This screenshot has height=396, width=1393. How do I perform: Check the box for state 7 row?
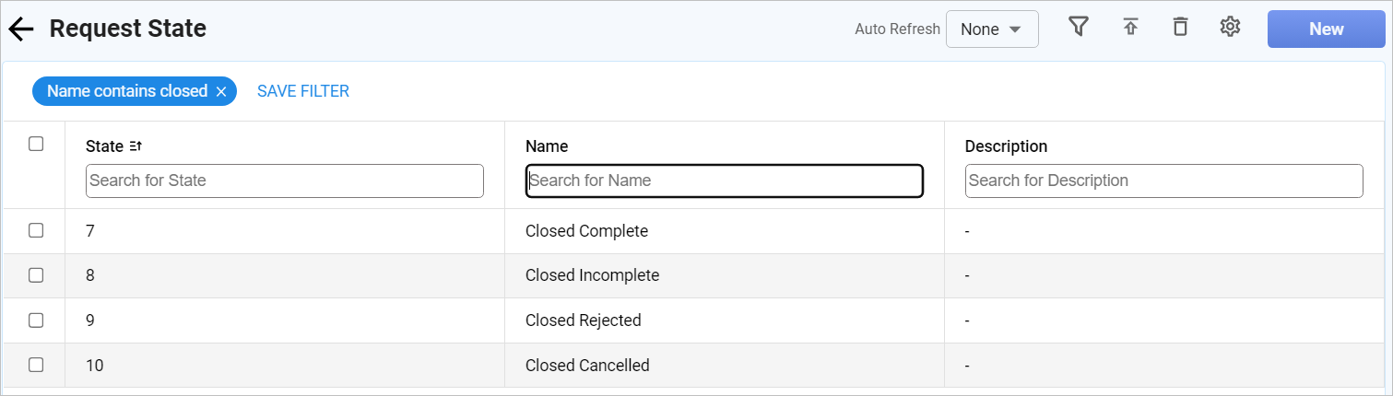pyautogui.click(x=36, y=230)
